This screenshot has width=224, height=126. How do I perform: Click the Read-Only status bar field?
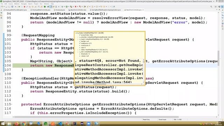(146, 120)
